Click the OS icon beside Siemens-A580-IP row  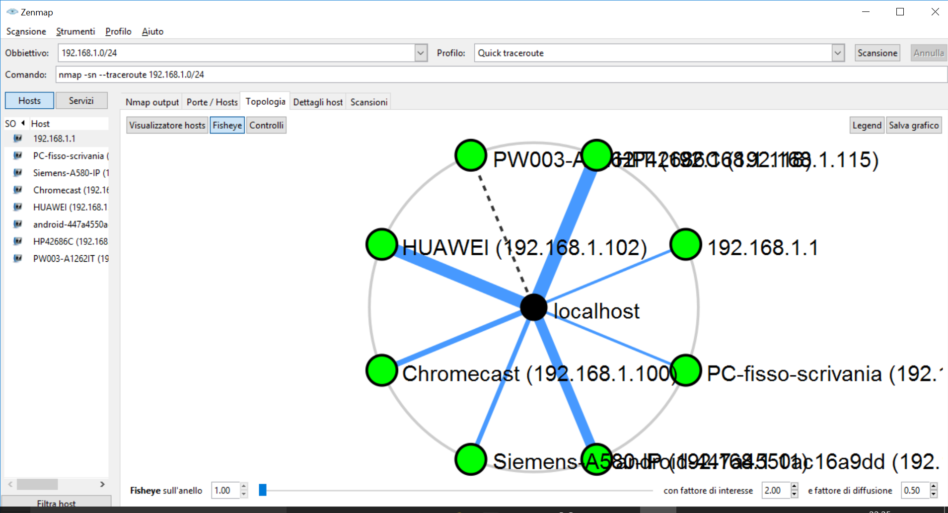click(x=18, y=173)
